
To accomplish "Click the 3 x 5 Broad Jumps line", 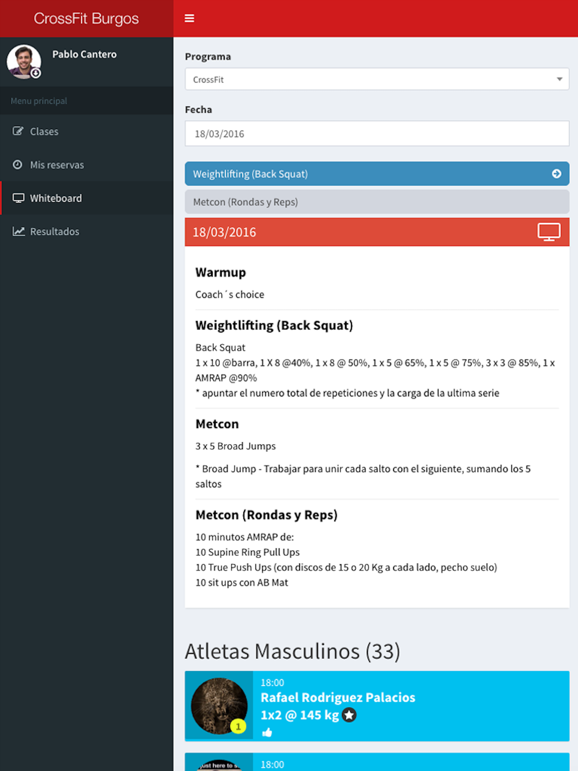I will pyautogui.click(x=236, y=446).
